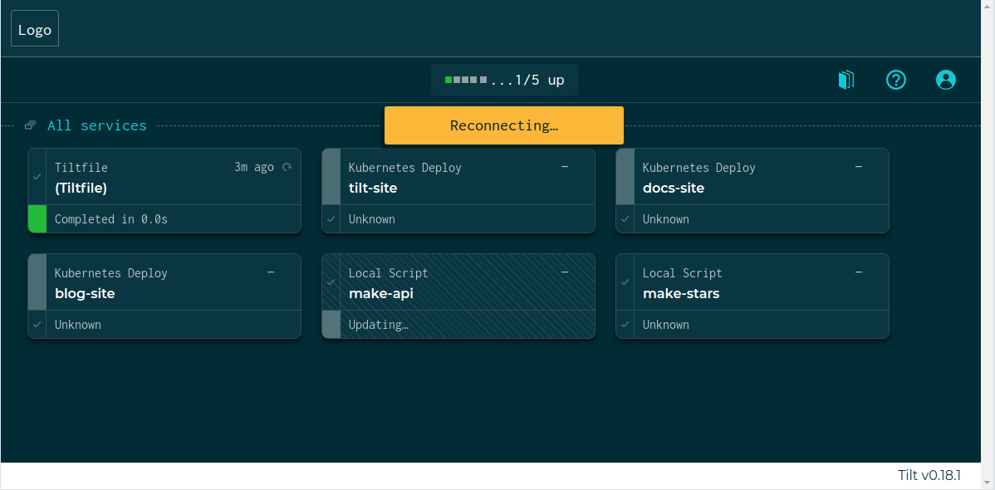Screen dimensions: 995x490
Task: Select the Tilt v0.18.1 version text
Action: (x=929, y=475)
